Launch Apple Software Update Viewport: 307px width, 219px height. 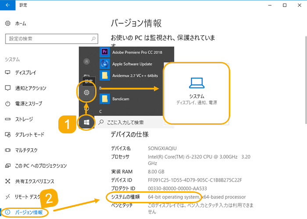tap(132, 64)
